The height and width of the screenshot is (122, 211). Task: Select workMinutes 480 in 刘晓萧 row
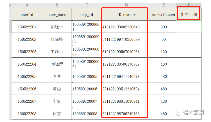tap(164, 64)
